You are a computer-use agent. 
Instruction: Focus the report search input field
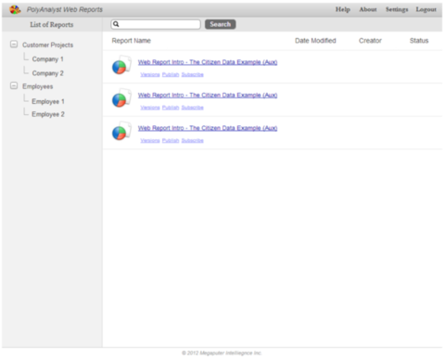[156, 24]
